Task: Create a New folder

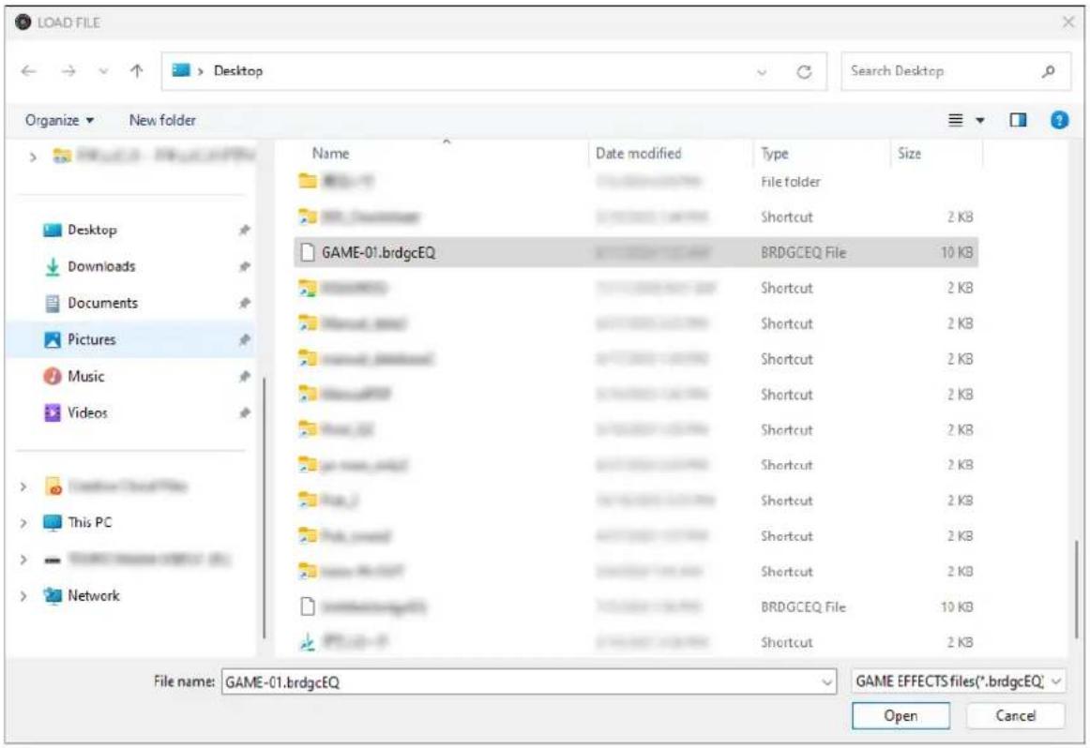Action: [162, 120]
